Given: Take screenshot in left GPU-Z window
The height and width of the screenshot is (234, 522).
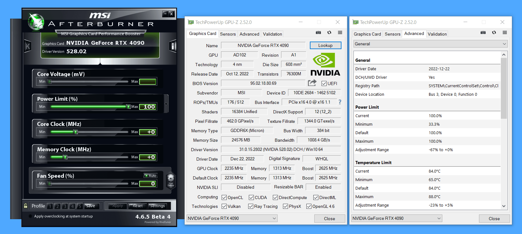Looking at the screenshot, I should pos(318,32).
